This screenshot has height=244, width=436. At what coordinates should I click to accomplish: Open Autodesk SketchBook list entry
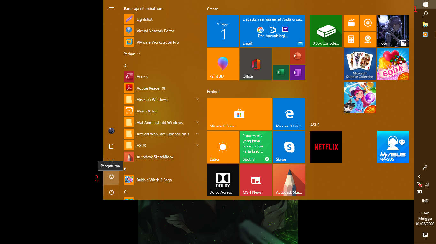162,157
